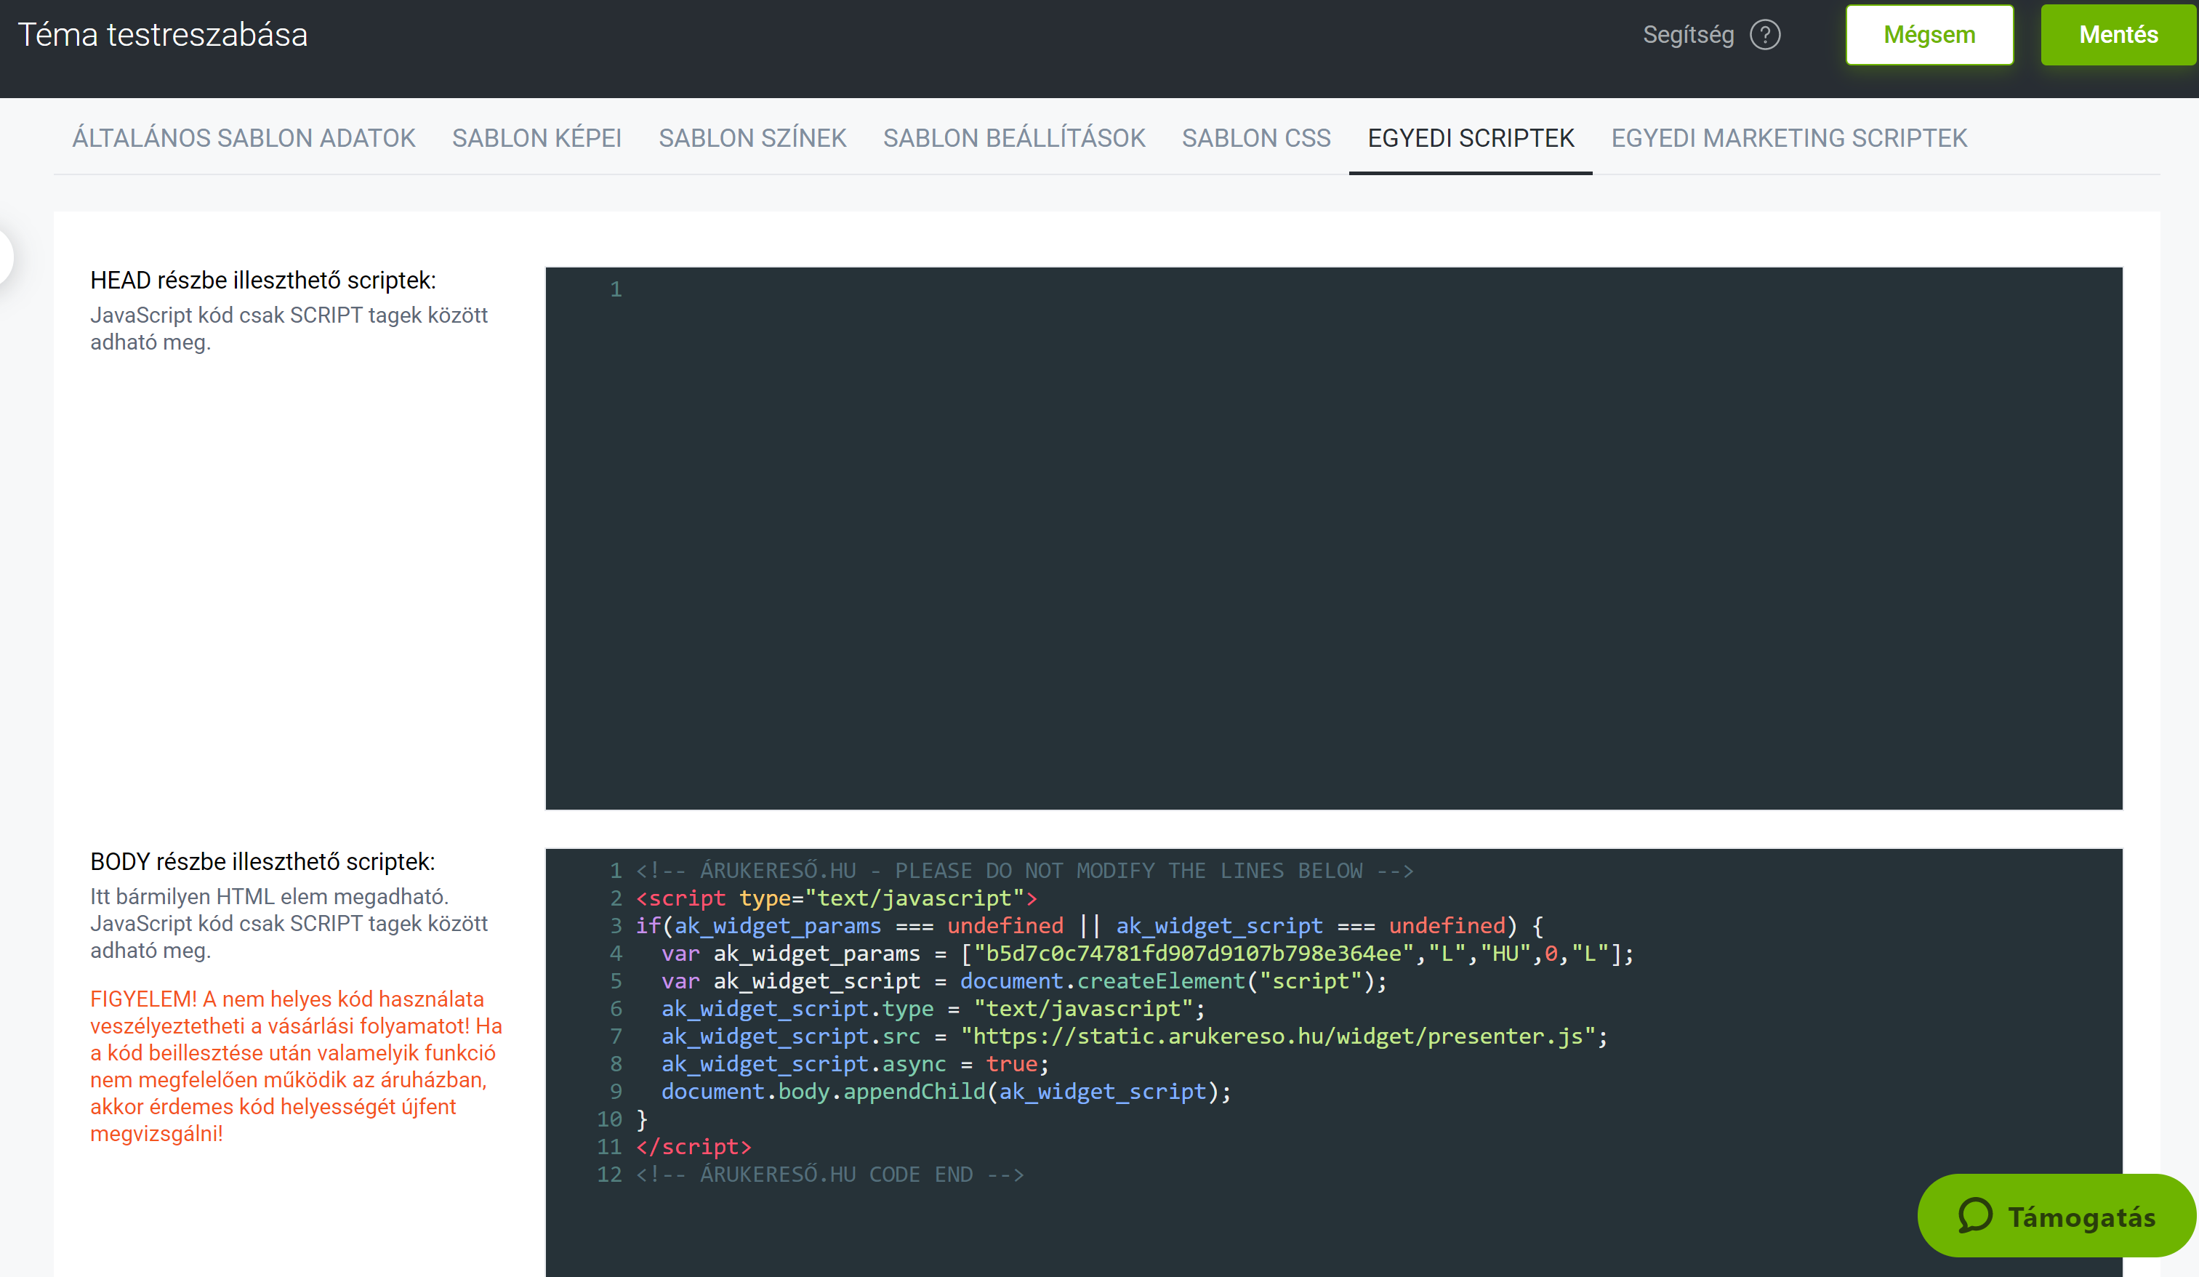This screenshot has height=1277, width=2199.
Task: Open the Sablon képei tab
Action: (x=536, y=138)
